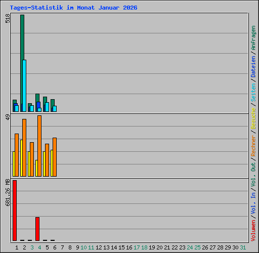This screenshot has width=259, height=253.
Task: Click day number 15 on the axis
Action: pos(121,247)
